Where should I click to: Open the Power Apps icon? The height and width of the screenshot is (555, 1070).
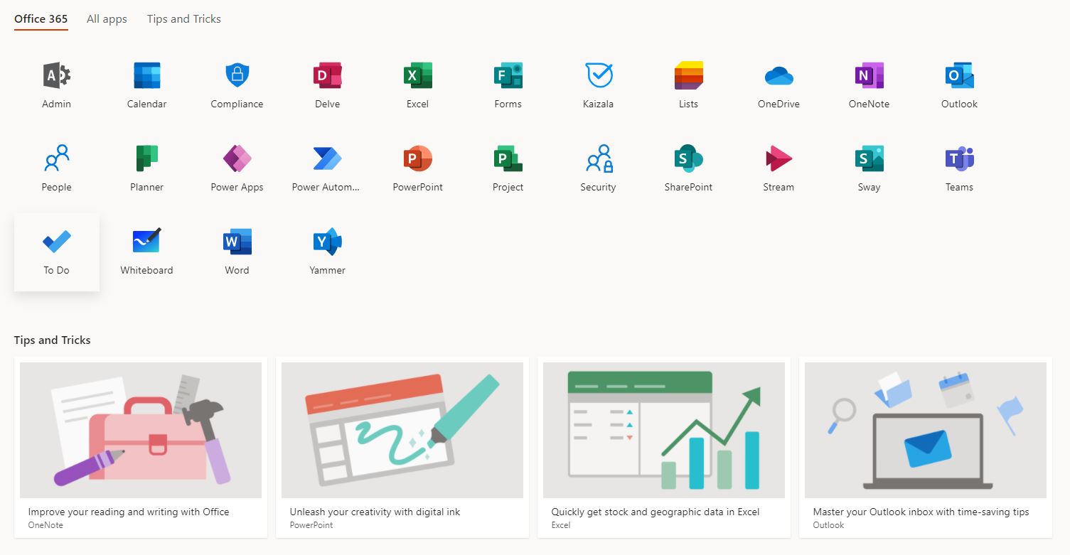(x=237, y=158)
